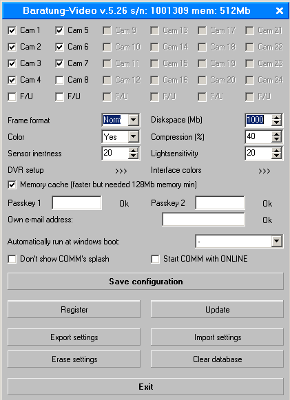Decrease Lightsensitivity with down arrow
The image size is (290, 400).
coord(276,156)
